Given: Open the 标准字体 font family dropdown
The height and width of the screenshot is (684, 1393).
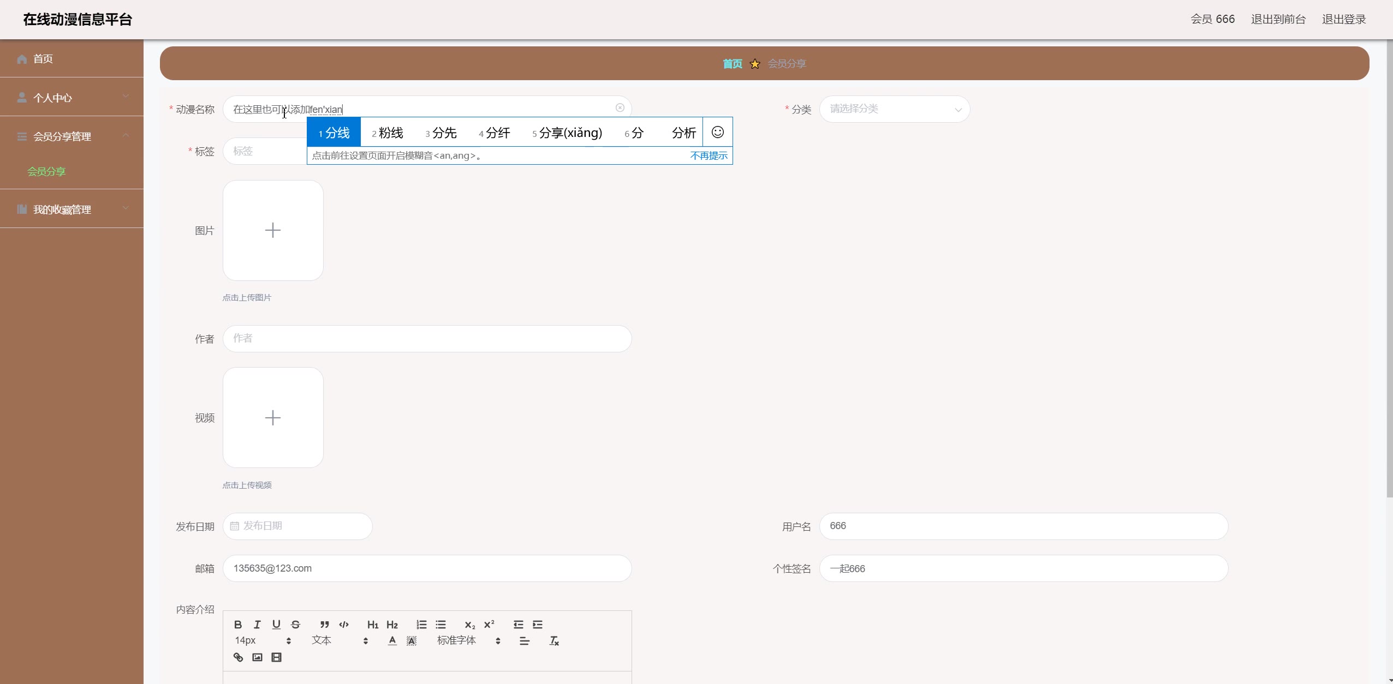Looking at the screenshot, I should [469, 640].
